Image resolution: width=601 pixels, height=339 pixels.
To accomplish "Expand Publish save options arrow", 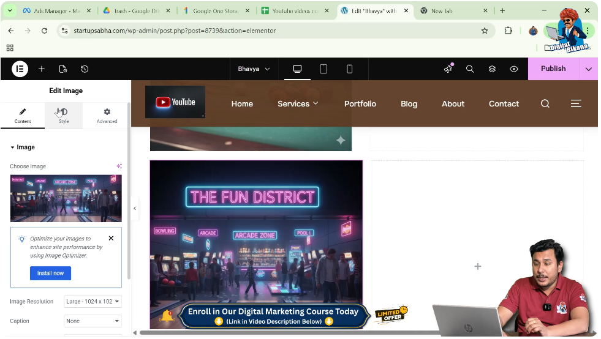I will (589, 69).
